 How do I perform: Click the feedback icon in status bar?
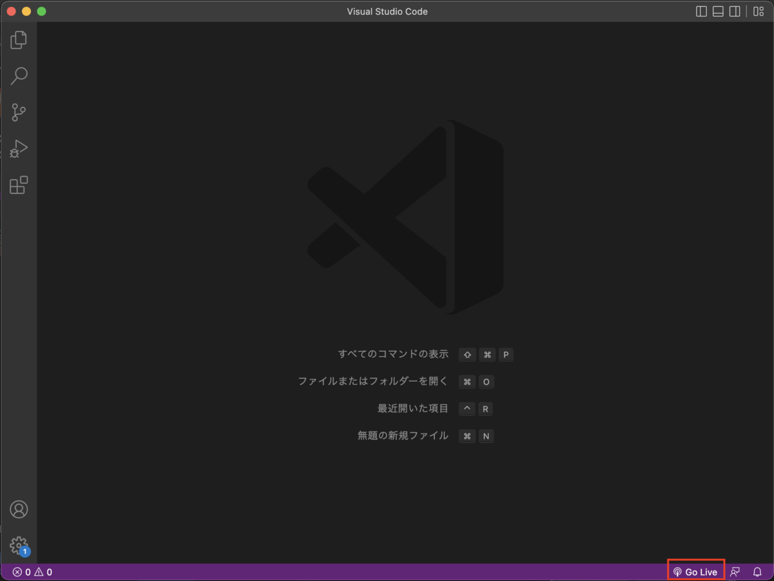[735, 572]
